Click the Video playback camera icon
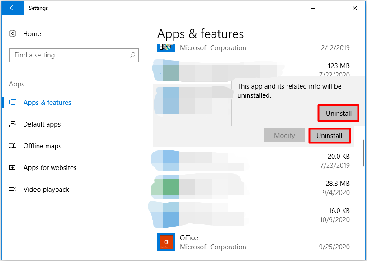This screenshot has height=261, width=367. pyautogui.click(x=13, y=190)
